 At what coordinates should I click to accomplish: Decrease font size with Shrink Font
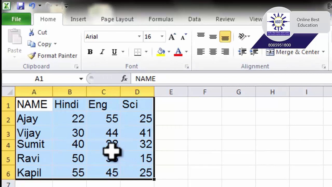pos(184,37)
